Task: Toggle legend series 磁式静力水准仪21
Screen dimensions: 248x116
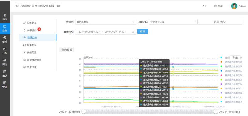Action: tap(232, 97)
